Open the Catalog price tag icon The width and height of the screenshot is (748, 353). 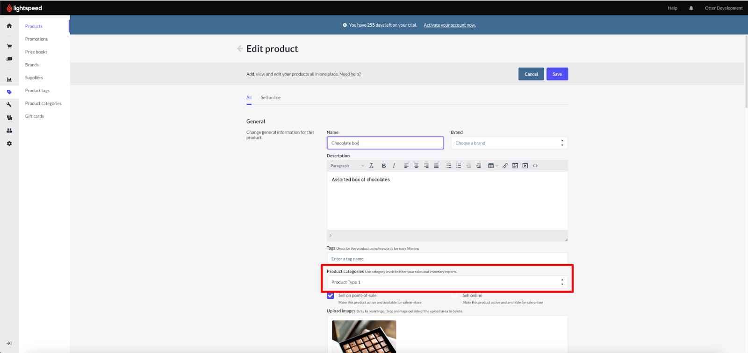tap(9, 92)
